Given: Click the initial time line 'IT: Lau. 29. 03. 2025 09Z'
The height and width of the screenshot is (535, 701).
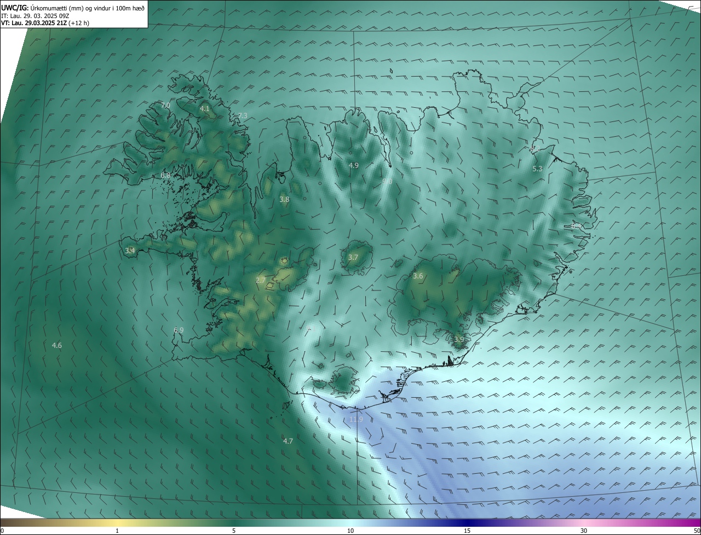Looking at the screenshot, I should pyautogui.click(x=35, y=15).
